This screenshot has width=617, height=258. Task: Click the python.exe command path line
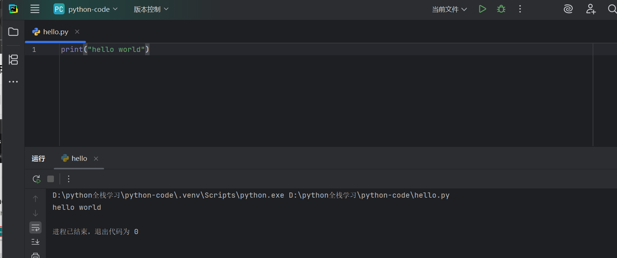251,195
